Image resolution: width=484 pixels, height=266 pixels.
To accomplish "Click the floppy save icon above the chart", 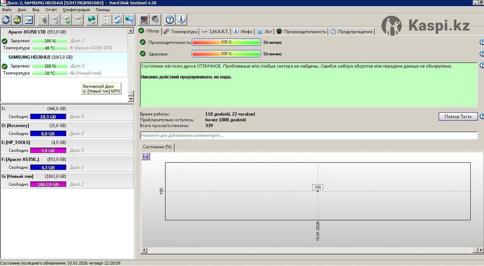I will (x=146, y=156).
